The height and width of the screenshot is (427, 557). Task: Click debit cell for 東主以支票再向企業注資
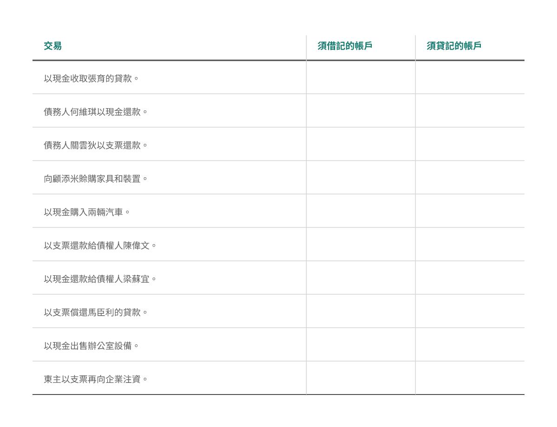(x=361, y=378)
